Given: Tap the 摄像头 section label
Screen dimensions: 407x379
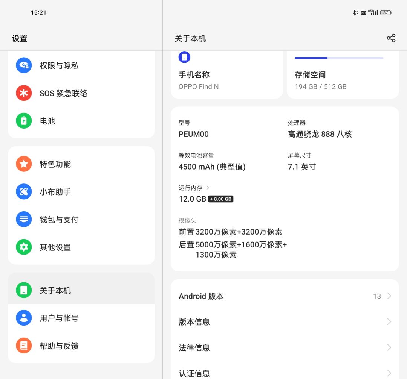Looking at the screenshot, I should click(187, 220).
